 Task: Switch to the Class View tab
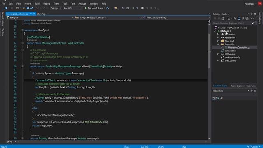tap(251, 86)
